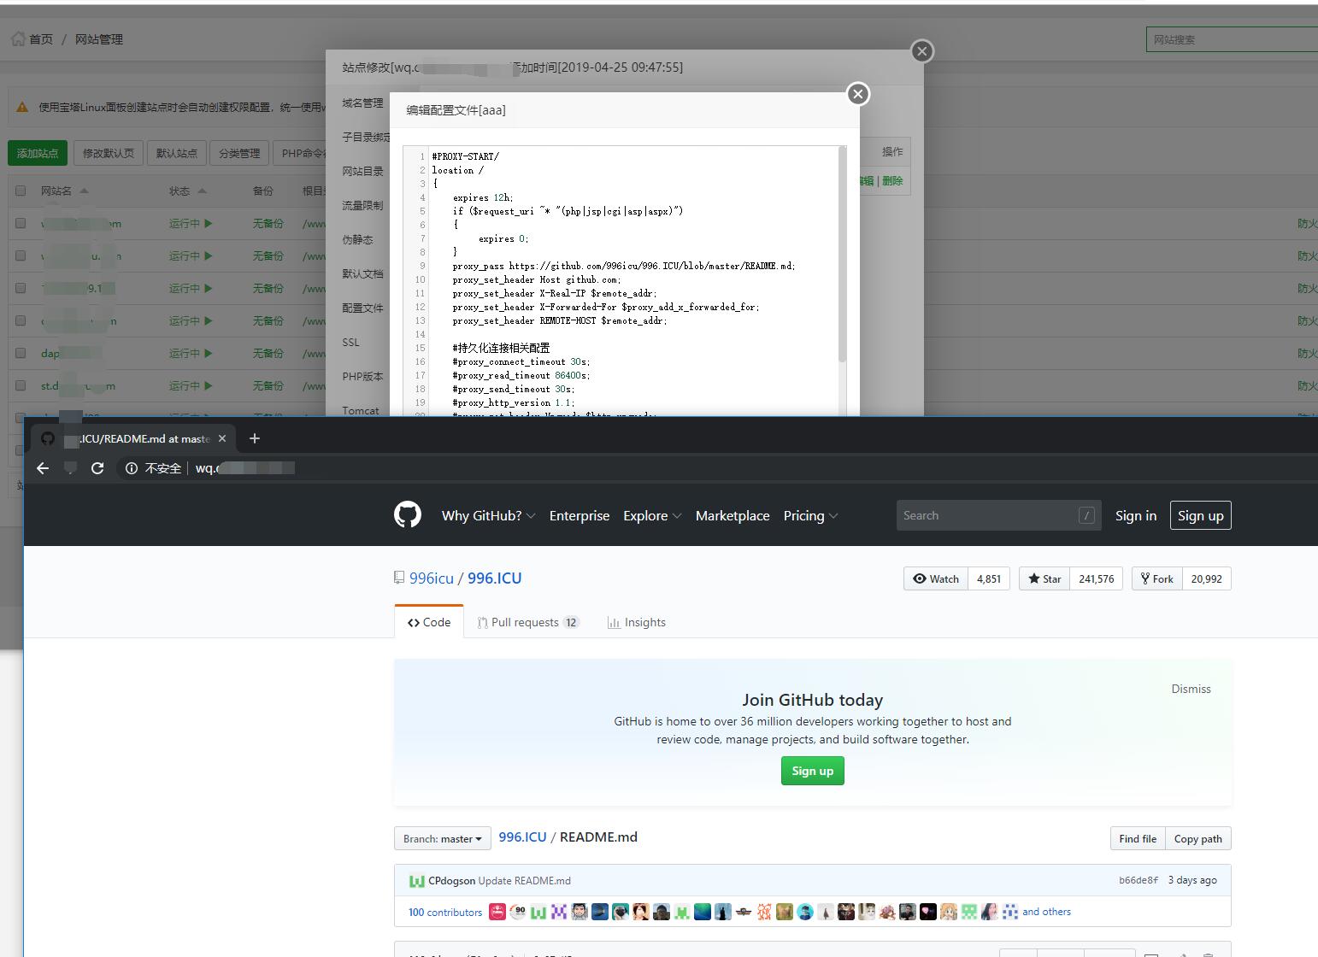
Task: Click the 修改默认页 button
Action: pyautogui.click(x=109, y=153)
